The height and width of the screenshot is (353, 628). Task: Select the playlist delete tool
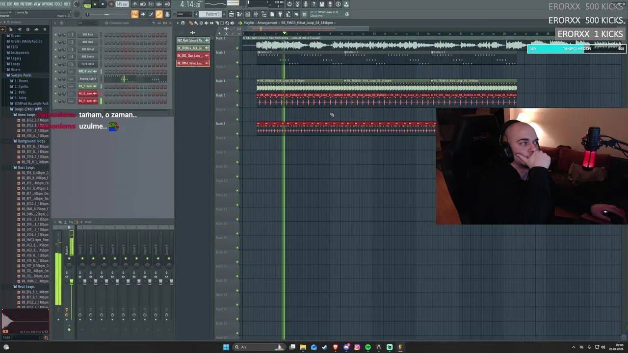tap(201, 23)
